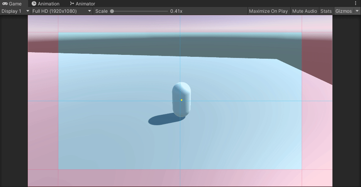This screenshot has width=361, height=187.
Task: Open the panel options kebab menu
Action: click(x=356, y=3)
